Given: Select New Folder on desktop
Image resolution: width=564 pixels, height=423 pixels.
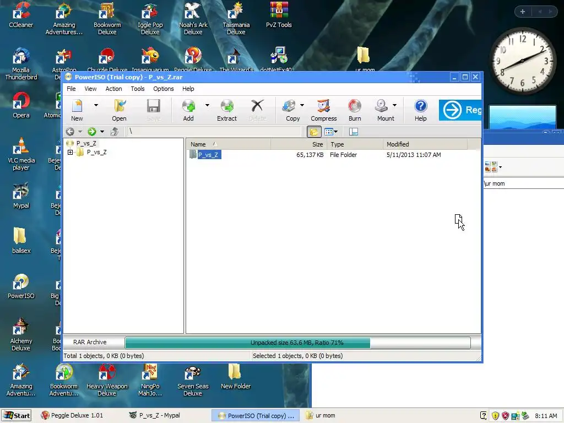Looking at the screenshot, I should click(x=236, y=376).
